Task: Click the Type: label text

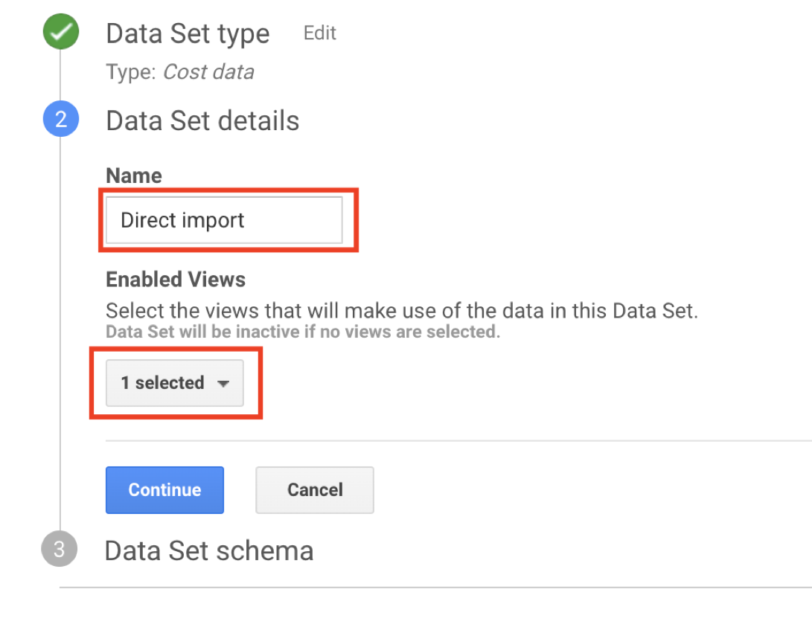Action: pos(131,72)
